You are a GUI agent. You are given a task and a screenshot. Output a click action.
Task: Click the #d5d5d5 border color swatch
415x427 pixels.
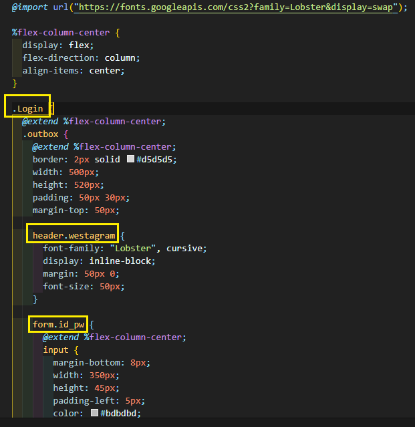[130, 159]
